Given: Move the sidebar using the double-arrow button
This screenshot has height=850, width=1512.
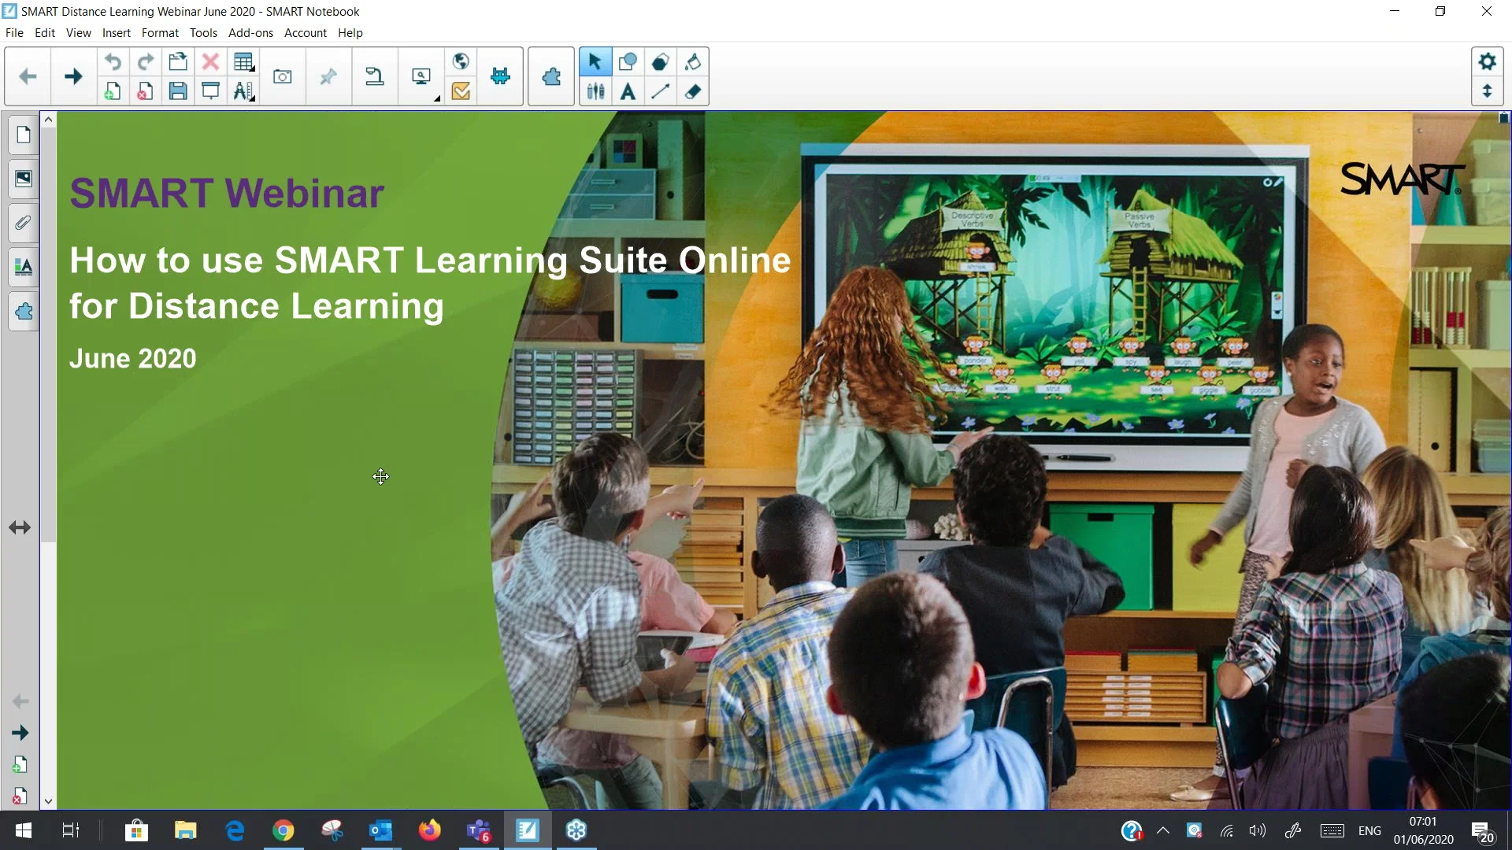Looking at the screenshot, I should [x=20, y=527].
